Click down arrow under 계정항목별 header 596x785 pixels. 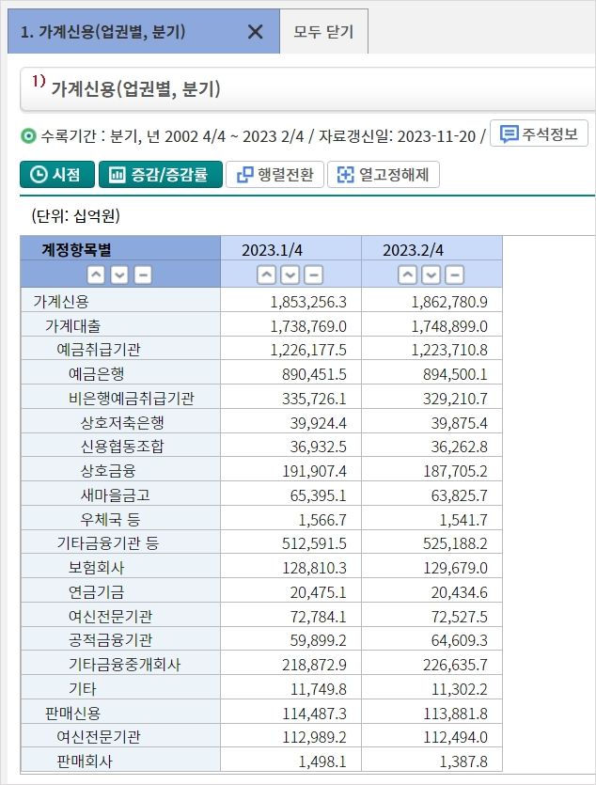pos(119,275)
